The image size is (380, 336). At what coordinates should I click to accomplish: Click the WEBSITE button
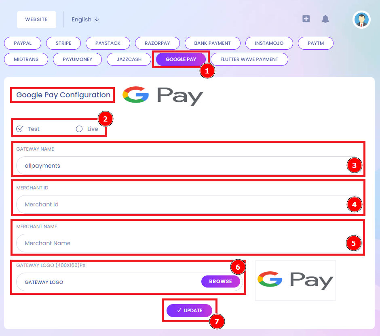[36, 19]
